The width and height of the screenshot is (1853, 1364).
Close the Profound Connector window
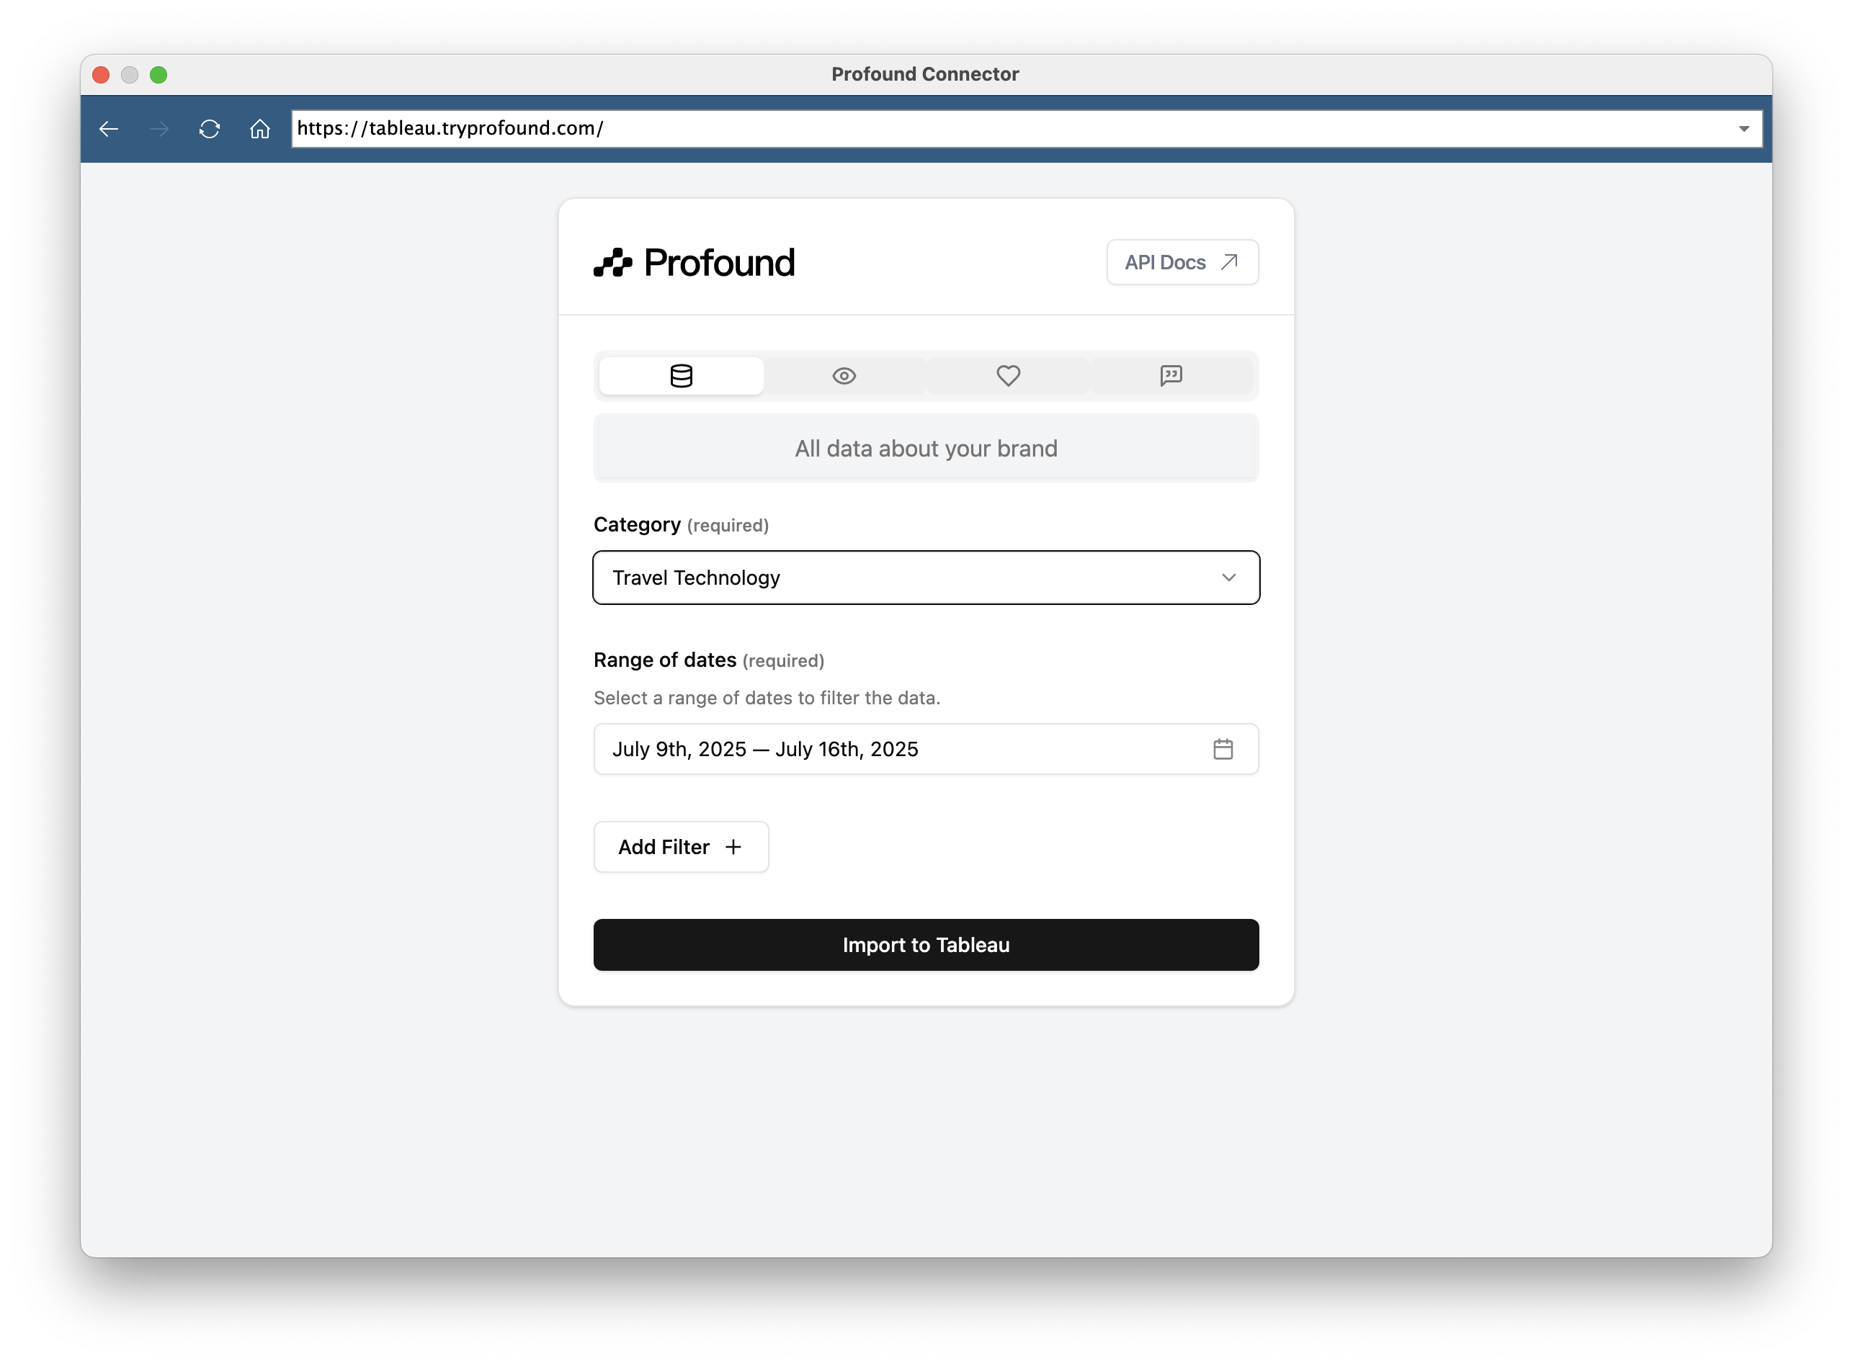pos(101,74)
